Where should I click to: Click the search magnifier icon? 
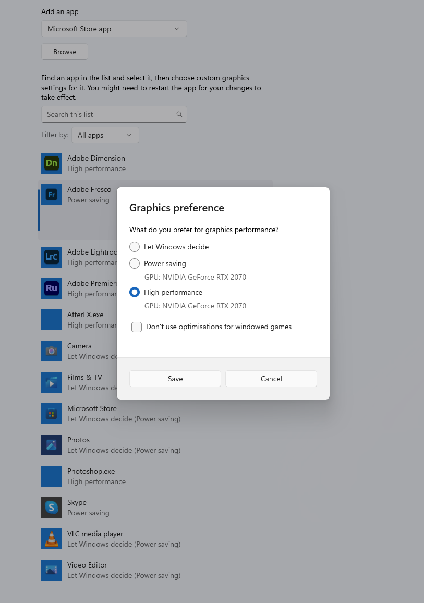click(179, 114)
